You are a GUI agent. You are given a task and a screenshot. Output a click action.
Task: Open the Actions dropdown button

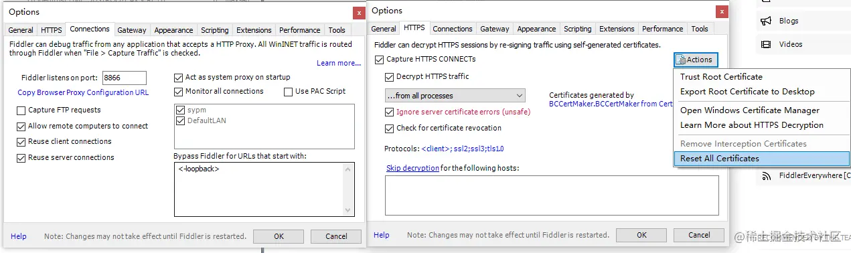tap(696, 60)
